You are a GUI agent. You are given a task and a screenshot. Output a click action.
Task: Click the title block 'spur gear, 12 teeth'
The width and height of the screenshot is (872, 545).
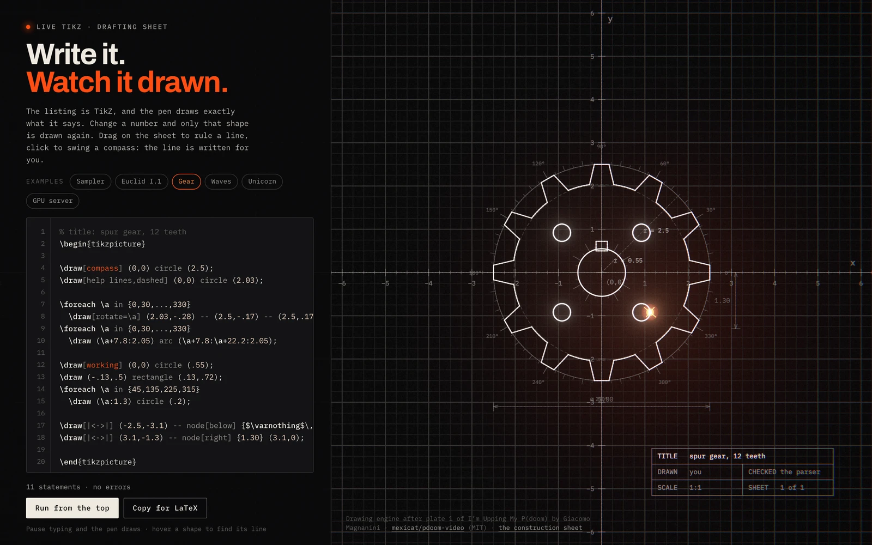coord(727,456)
